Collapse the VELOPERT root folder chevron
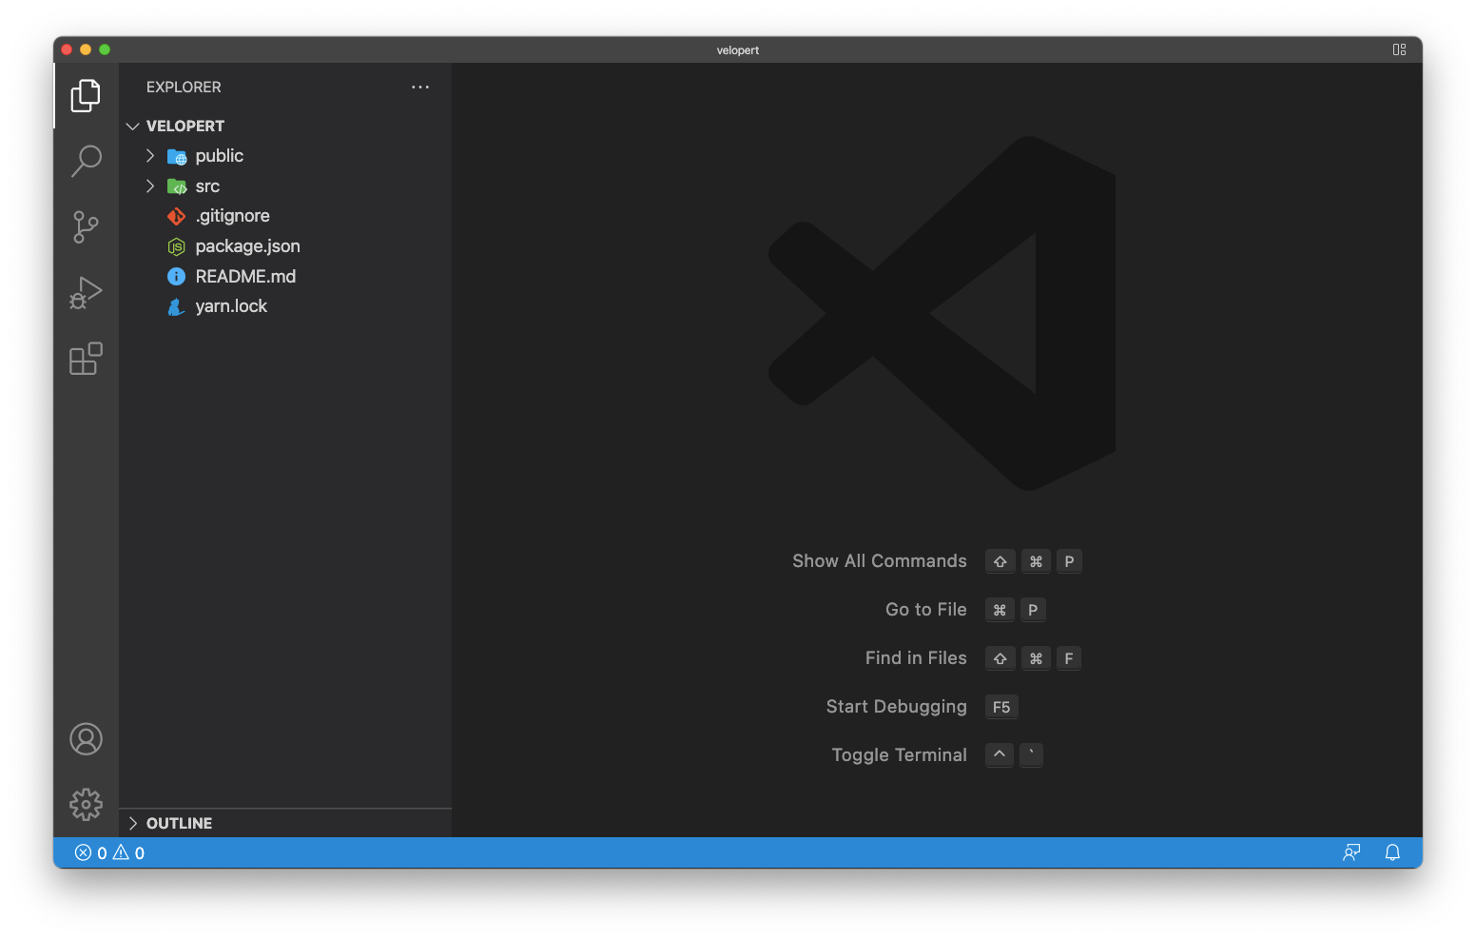 (133, 127)
